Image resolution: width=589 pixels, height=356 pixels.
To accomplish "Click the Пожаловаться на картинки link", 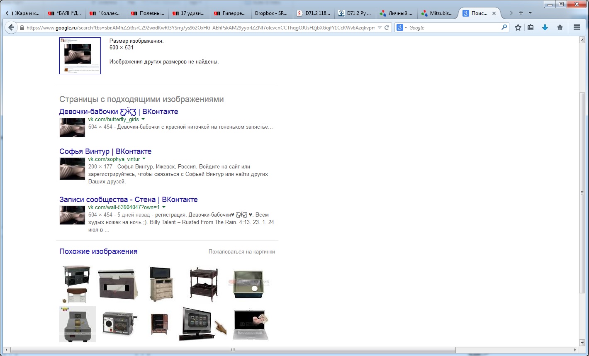I will pyautogui.click(x=241, y=252).
